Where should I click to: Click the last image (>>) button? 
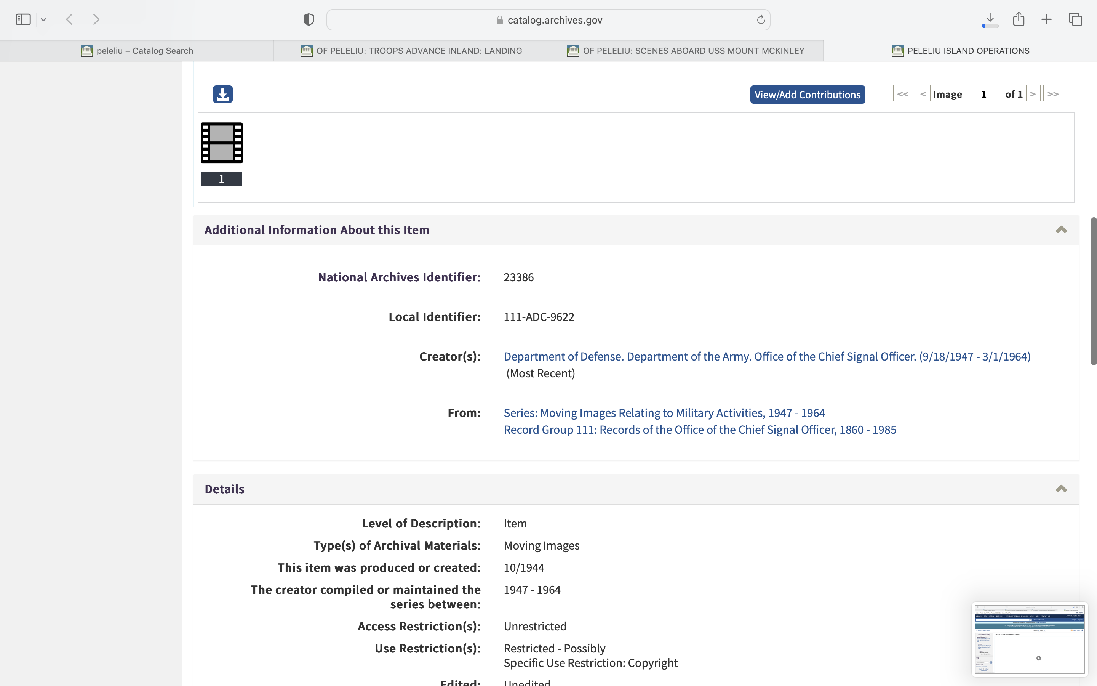[1052, 94]
